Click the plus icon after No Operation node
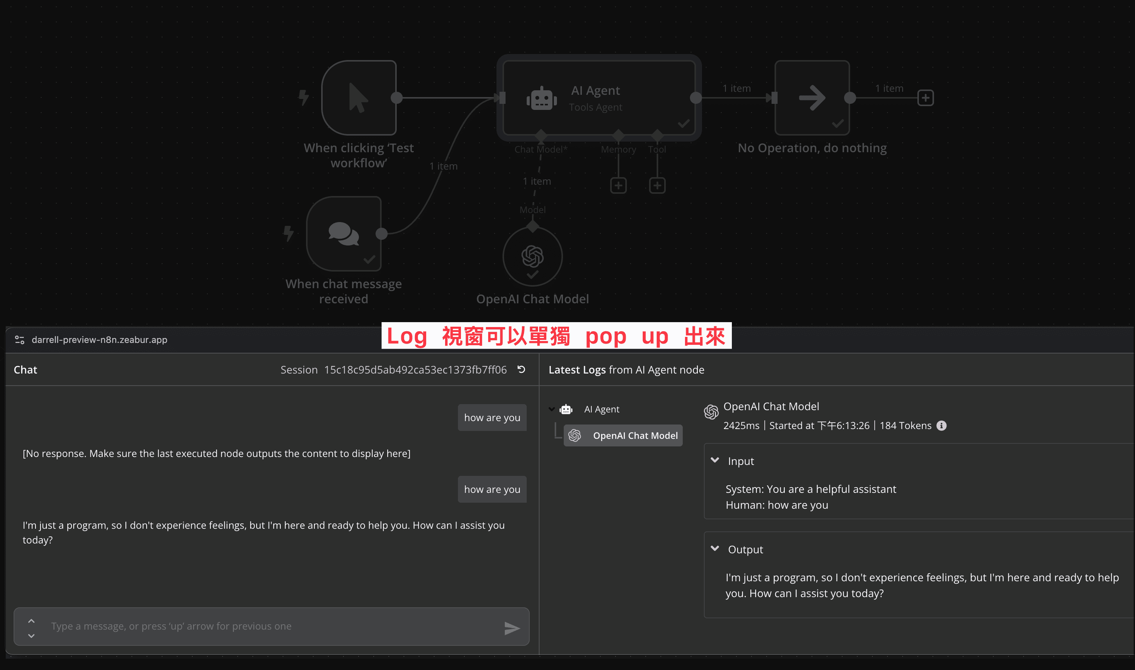 pyautogui.click(x=925, y=97)
